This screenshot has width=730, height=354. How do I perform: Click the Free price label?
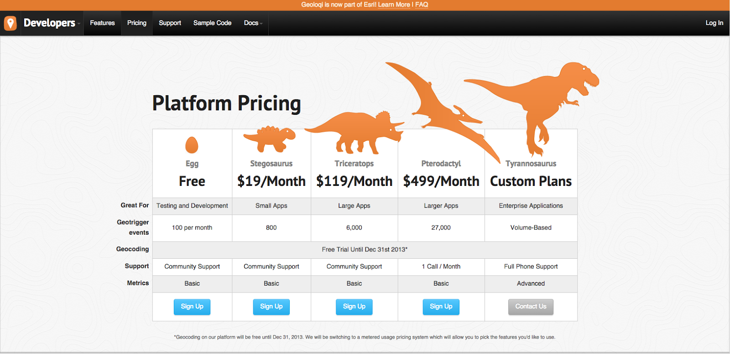(192, 181)
